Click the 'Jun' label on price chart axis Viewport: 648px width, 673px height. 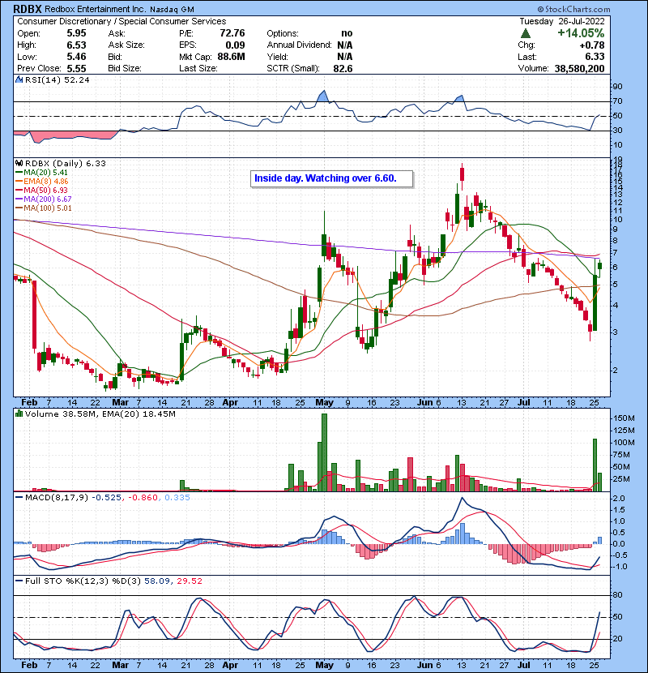425,403
